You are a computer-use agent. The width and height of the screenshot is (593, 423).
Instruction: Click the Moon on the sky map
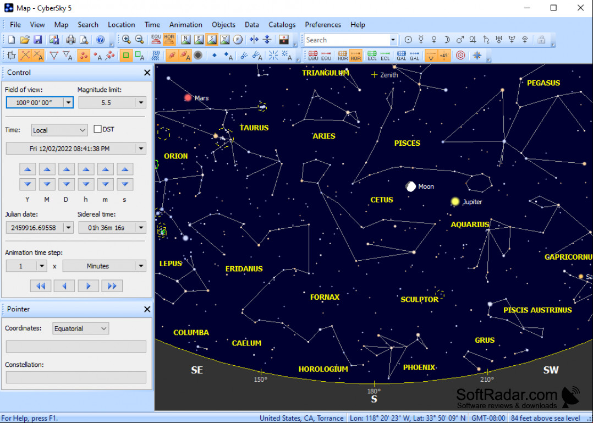411,186
